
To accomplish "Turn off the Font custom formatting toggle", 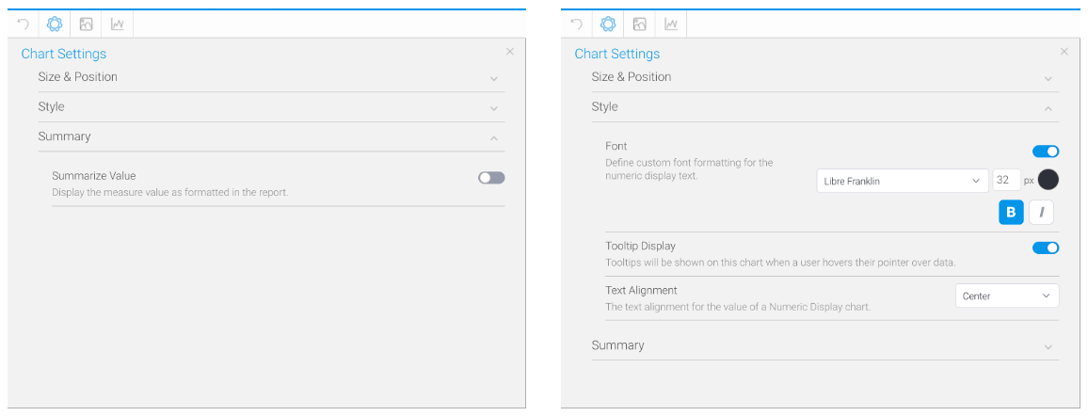I will pyautogui.click(x=1046, y=152).
